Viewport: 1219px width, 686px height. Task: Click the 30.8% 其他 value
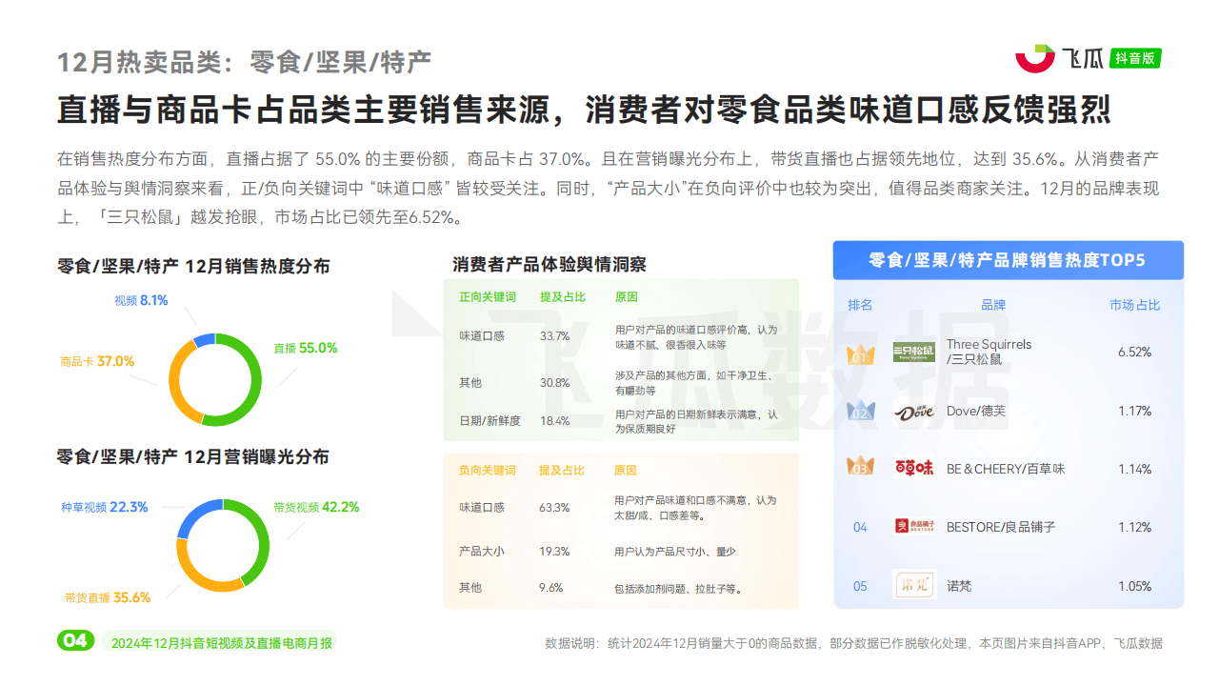click(554, 383)
